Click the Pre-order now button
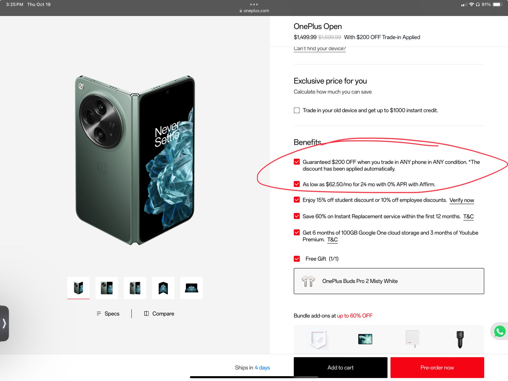Viewport: 508px width, 381px height. pos(437,368)
